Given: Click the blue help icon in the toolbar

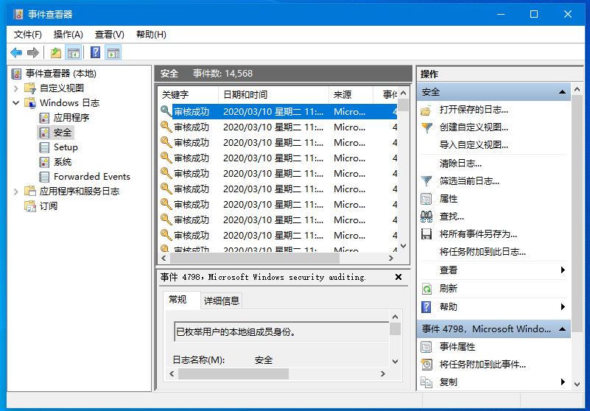Looking at the screenshot, I should tap(95, 52).
